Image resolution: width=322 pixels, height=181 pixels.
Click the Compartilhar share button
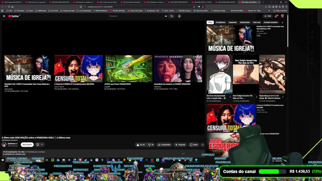coord(164,145)
